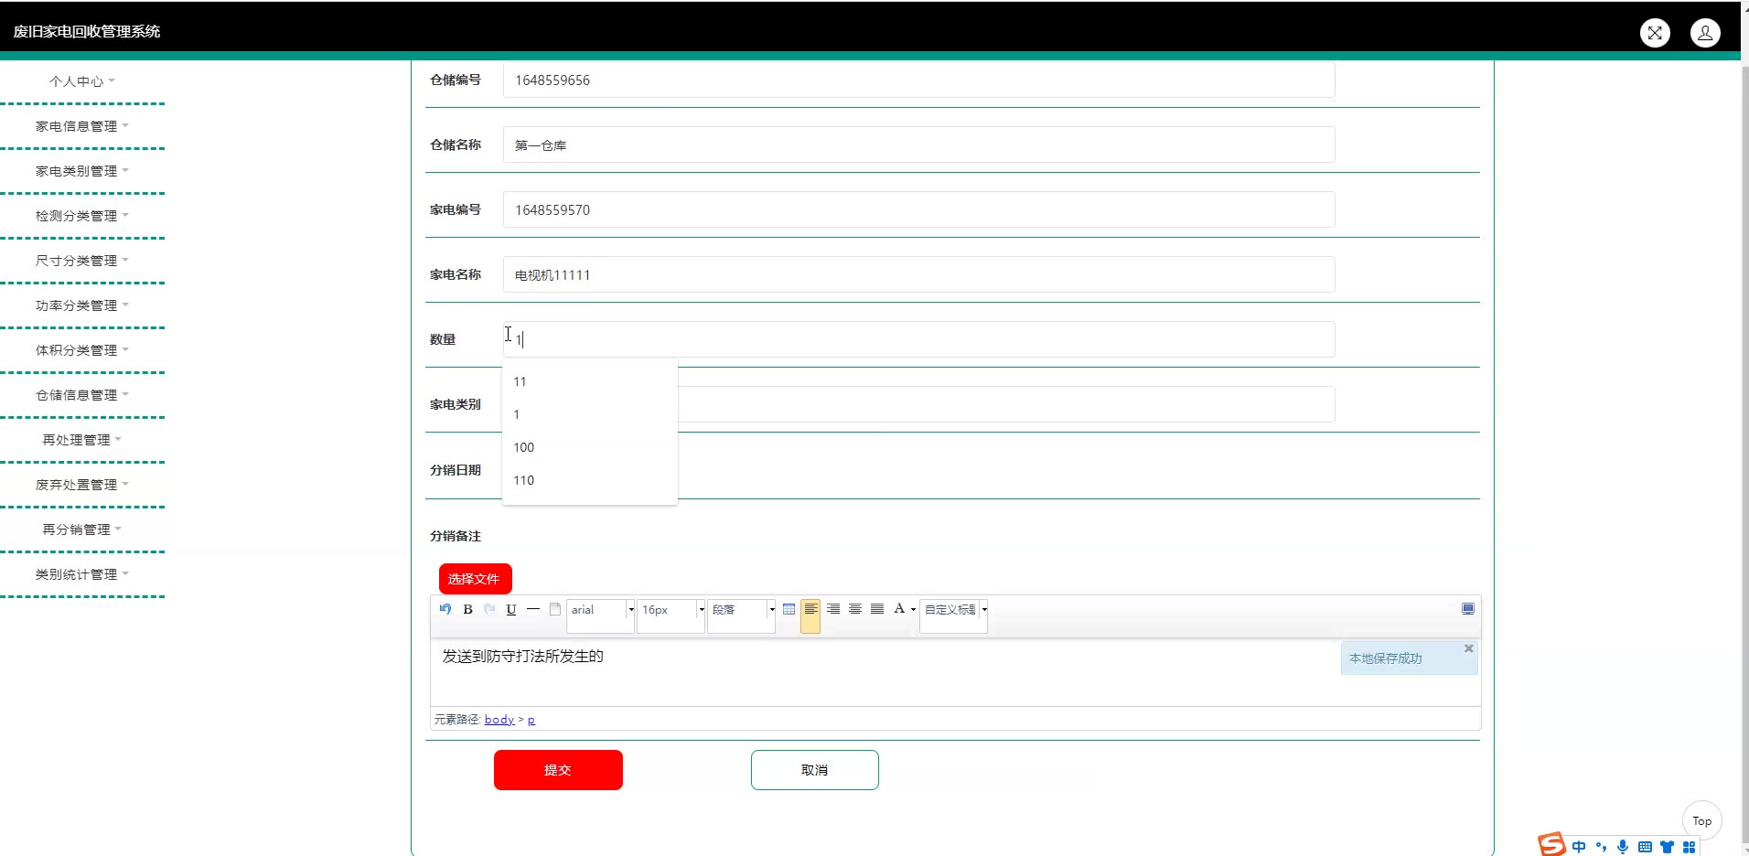Screen dimensions: 1749x856
Task: Click the 取消 cancel button
Action: 815,770
